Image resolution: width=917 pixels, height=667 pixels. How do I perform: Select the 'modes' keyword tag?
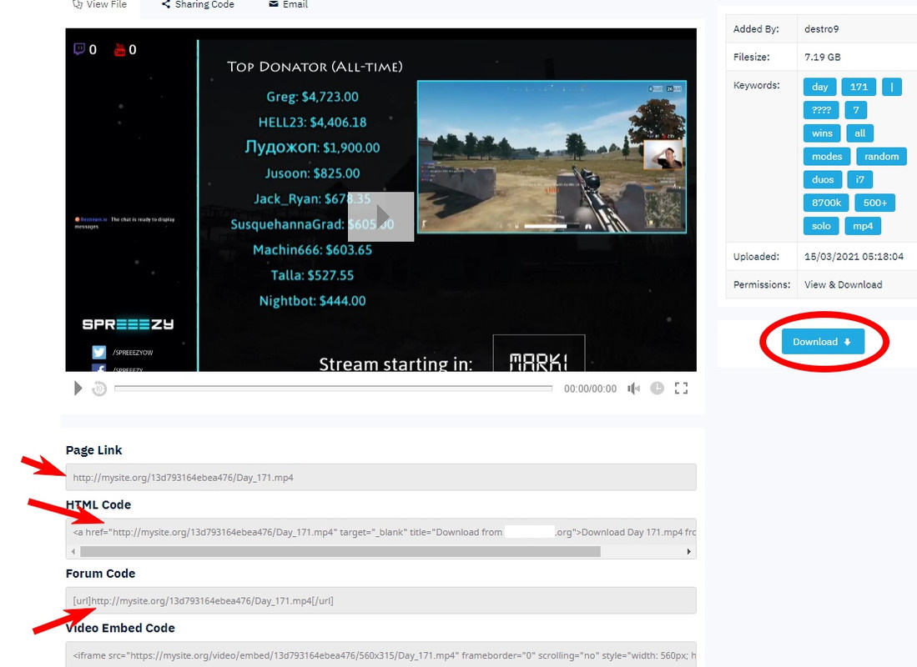(827, 156)
